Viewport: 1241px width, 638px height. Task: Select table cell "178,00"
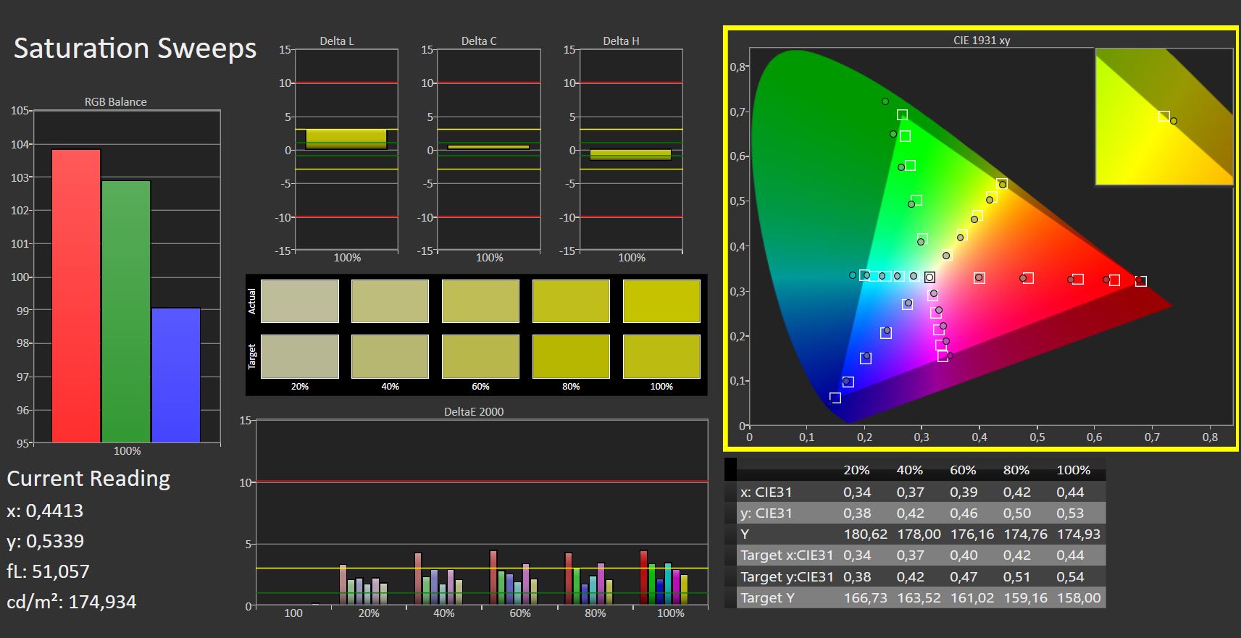pyautogui.click(x=919, y=534)
